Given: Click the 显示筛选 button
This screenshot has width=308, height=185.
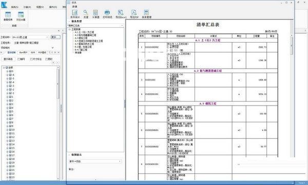Looking at the screenshot, I should coord(8,59).
